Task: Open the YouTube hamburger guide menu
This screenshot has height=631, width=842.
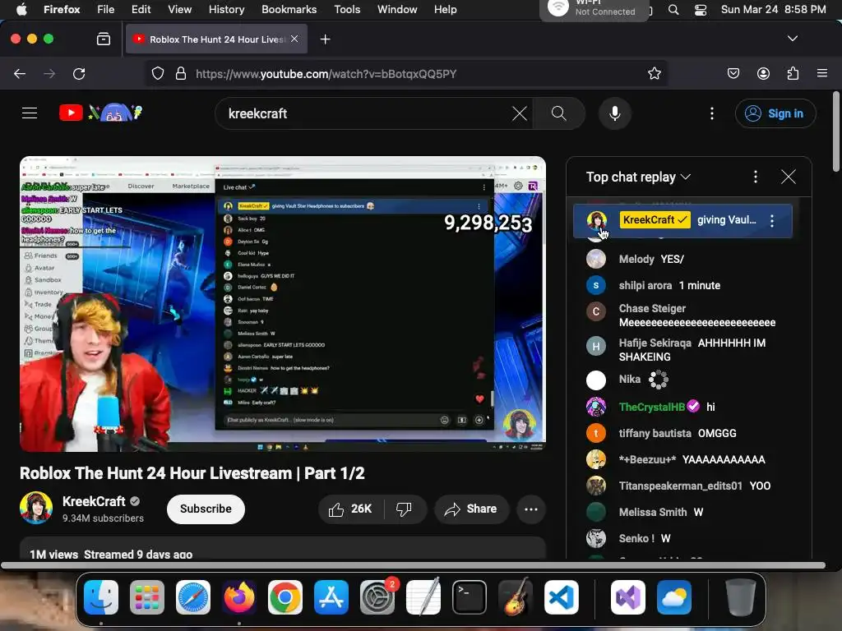Action: pyautogui.click(x=30, y=113)
